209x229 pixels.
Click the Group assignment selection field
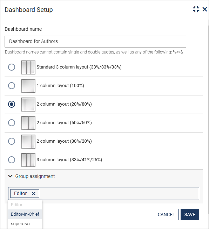(103, 193)
